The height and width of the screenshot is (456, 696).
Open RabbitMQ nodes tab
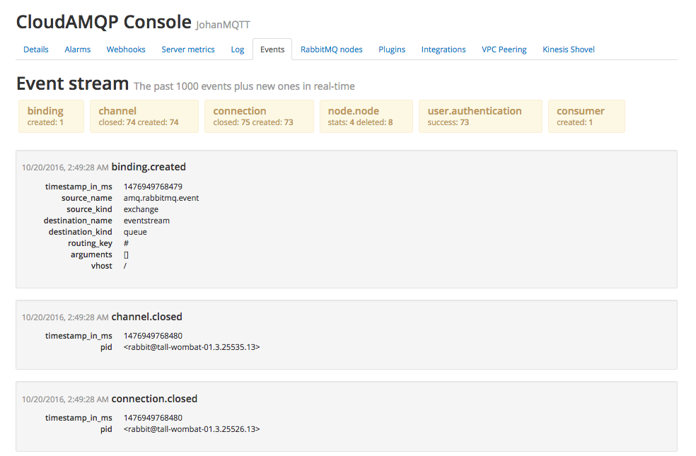[332, 49]
